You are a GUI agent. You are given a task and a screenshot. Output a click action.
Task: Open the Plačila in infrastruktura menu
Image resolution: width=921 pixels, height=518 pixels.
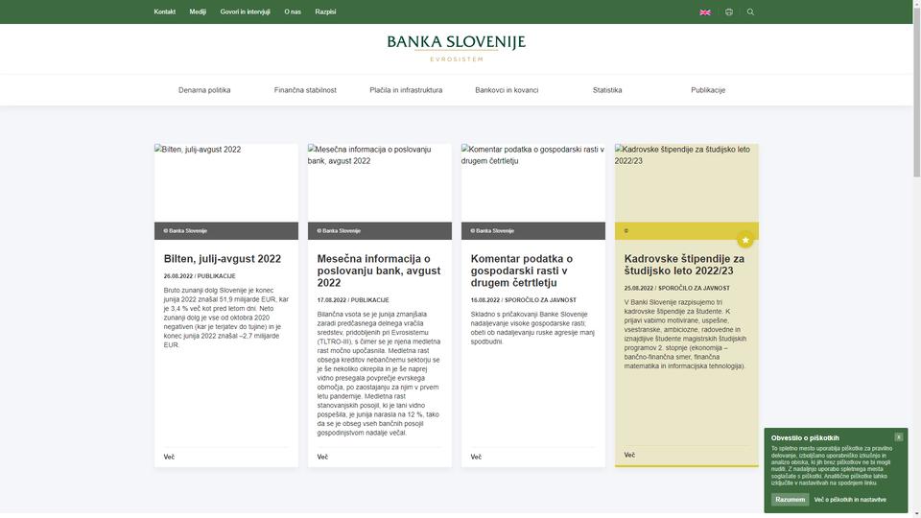[406, 90]
